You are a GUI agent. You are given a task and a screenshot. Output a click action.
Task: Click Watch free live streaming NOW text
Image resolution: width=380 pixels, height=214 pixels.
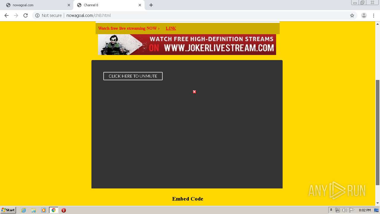pos(129,28)
